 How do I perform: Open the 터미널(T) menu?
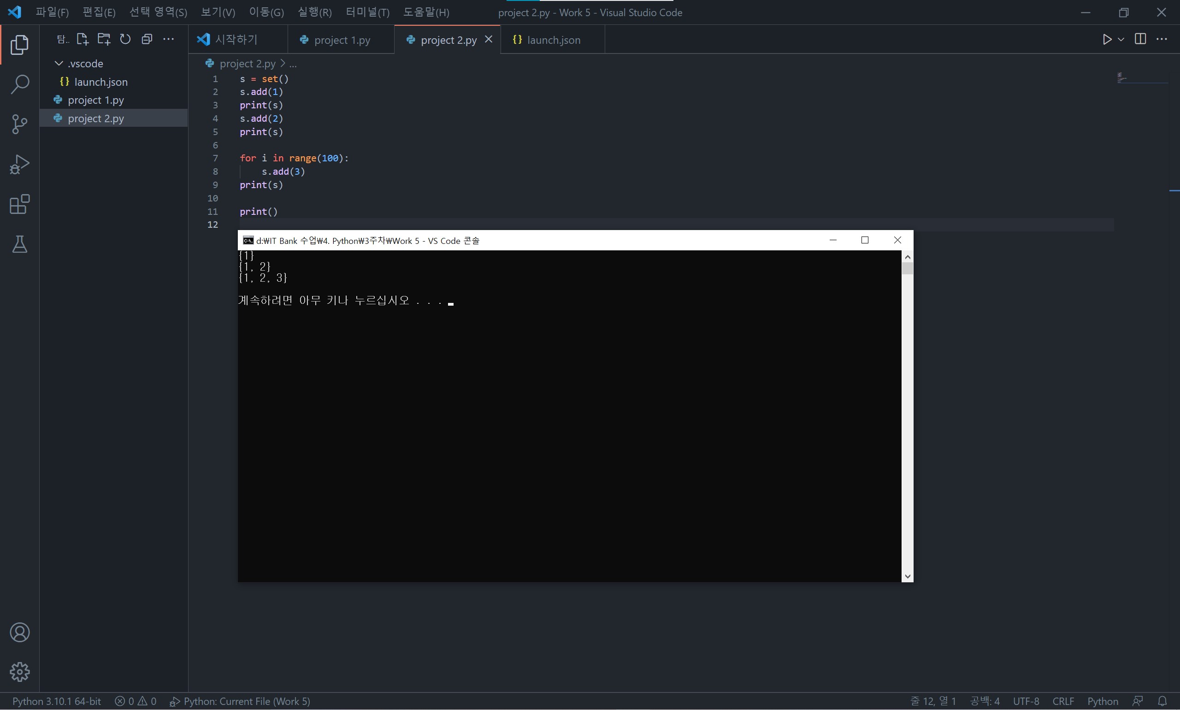coord(367,12)
